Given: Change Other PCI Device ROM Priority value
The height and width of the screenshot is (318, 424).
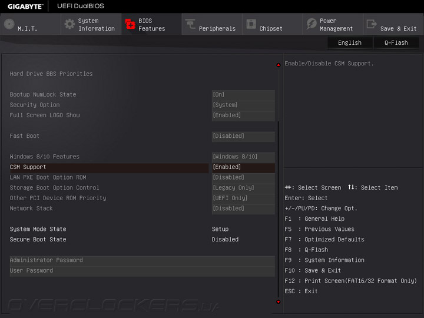Looking at the screenshot, I should 243,198.
